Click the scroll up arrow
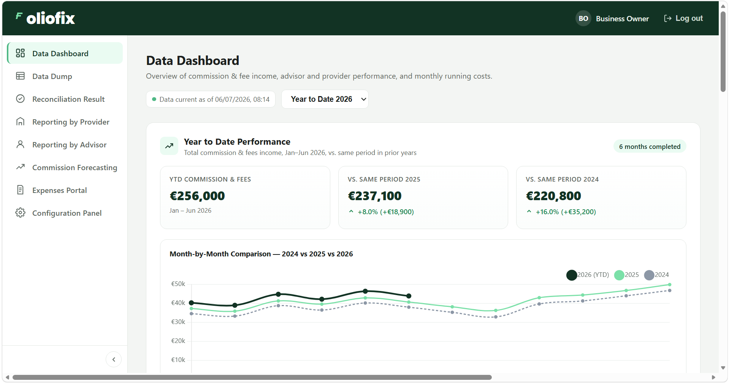This screenshot has height=384, width=729. pos(723,6)
